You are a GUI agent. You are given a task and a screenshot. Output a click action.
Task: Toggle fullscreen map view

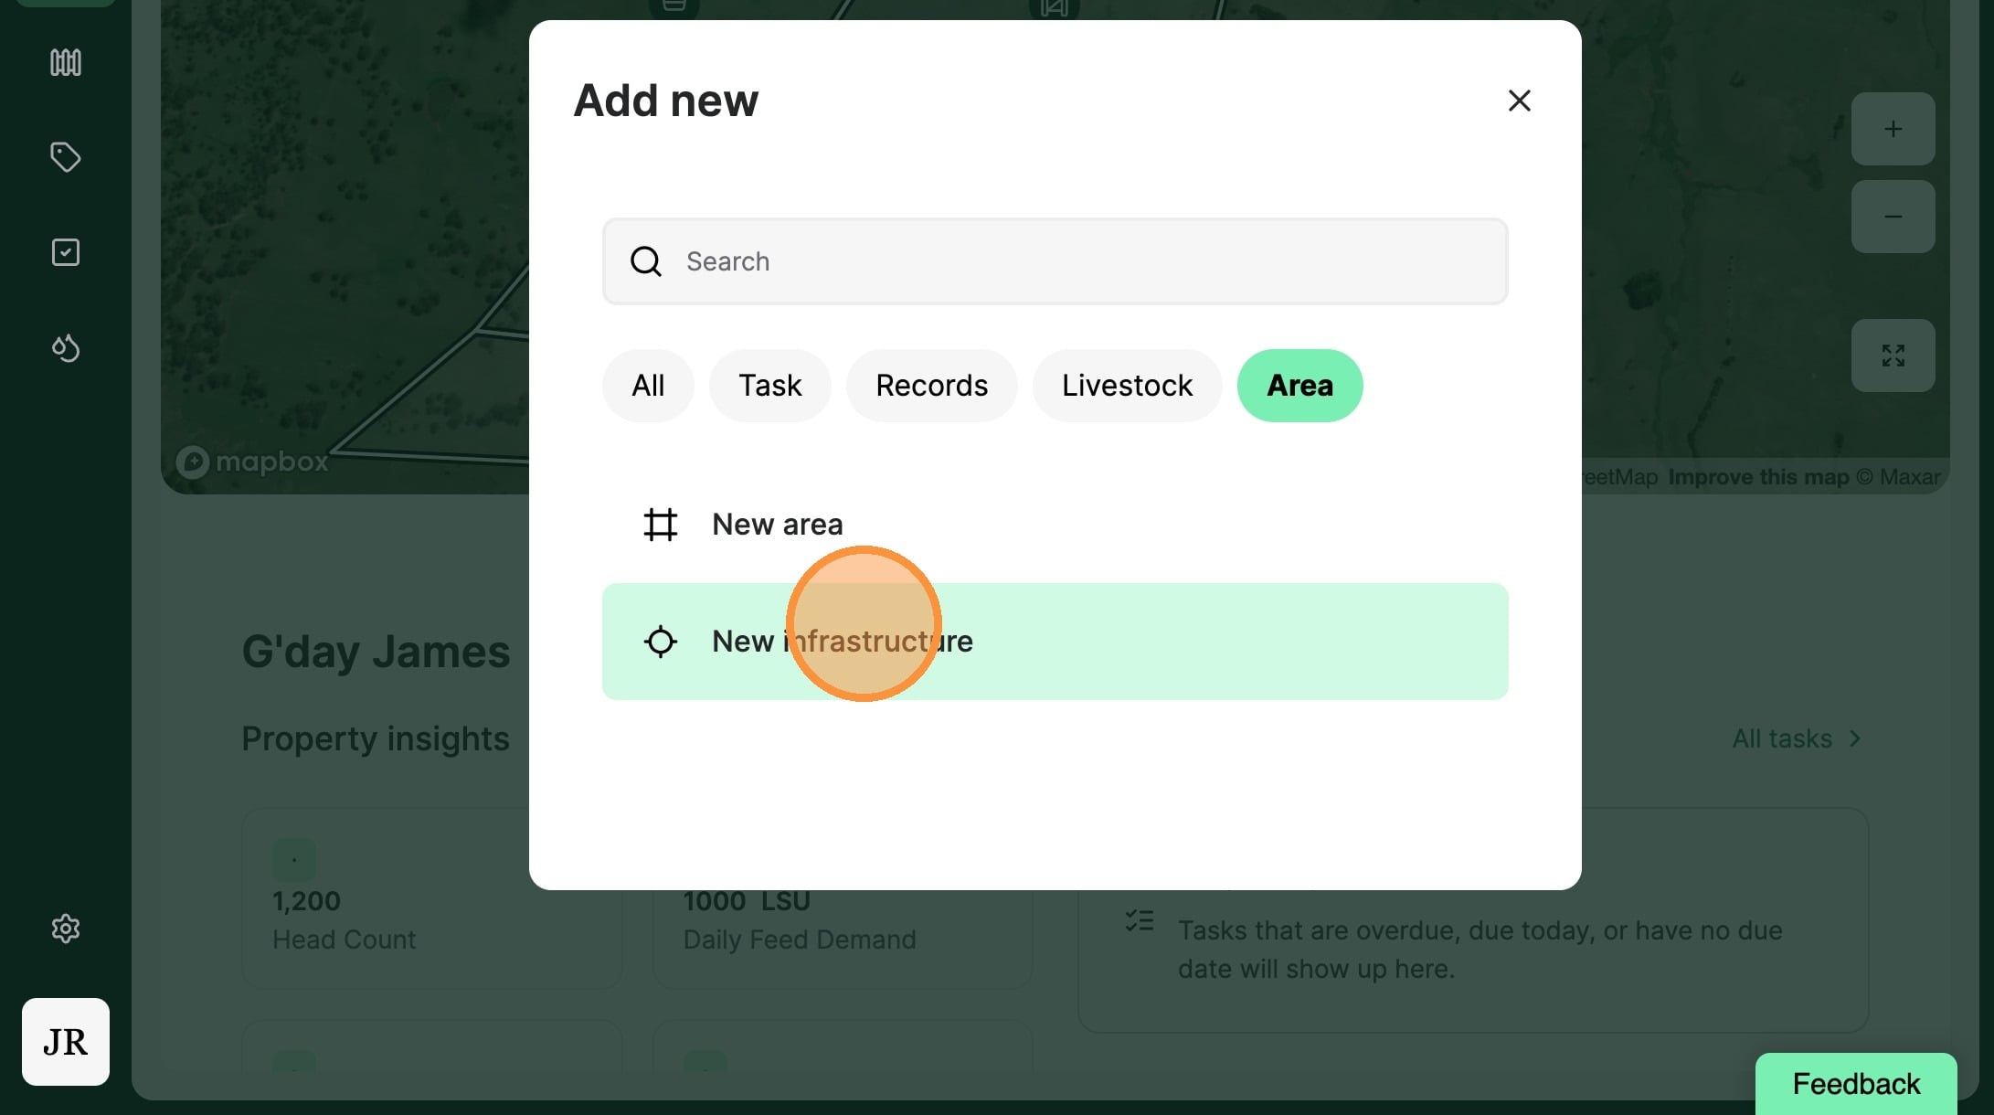(x=1893, y=356)
